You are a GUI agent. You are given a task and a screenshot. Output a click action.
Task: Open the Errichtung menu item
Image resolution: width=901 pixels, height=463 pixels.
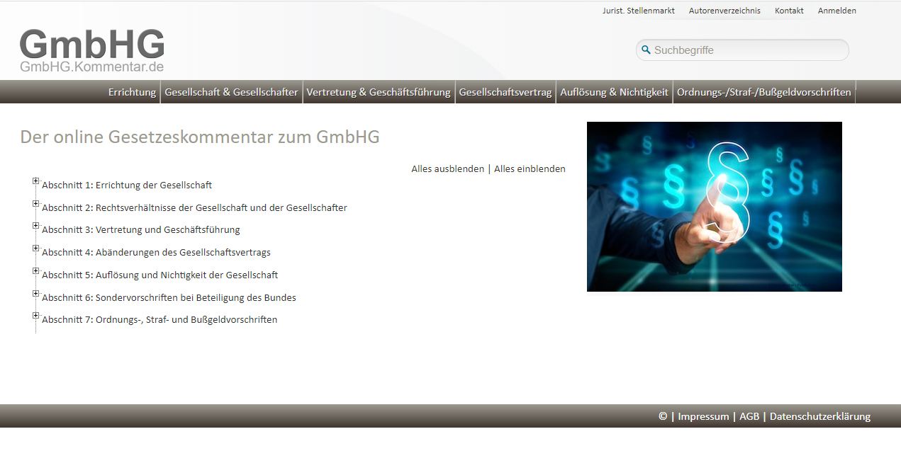pos(132,91)
